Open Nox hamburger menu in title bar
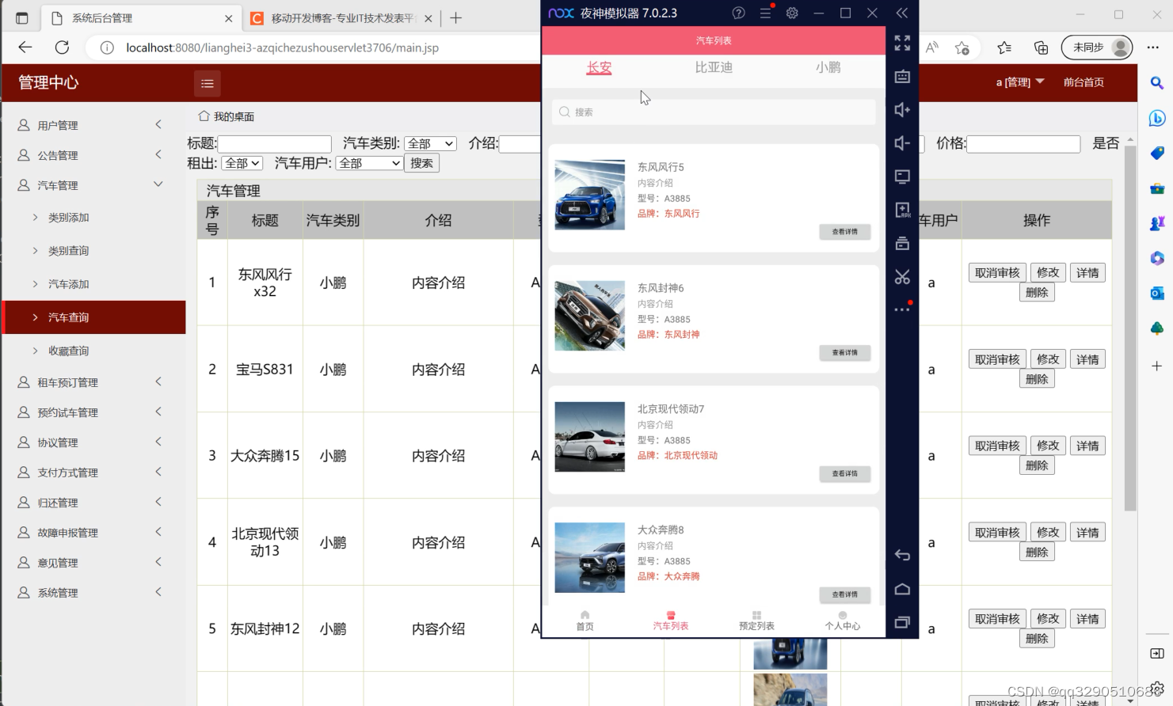Image resolution: width=1173 pixels, height=706 pixels. [765, 13]
